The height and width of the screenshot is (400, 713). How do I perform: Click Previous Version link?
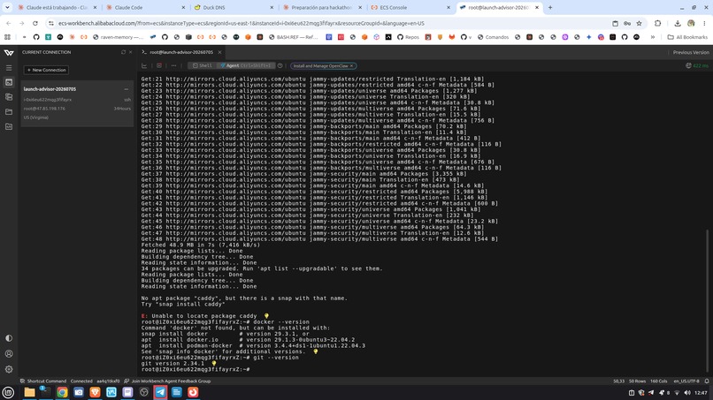tap(691, 52)
